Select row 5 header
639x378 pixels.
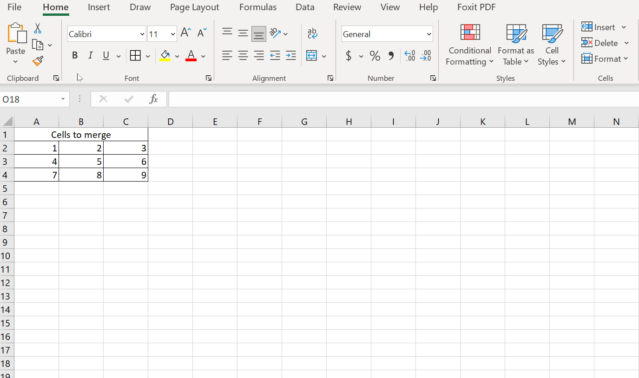[7, 189]
